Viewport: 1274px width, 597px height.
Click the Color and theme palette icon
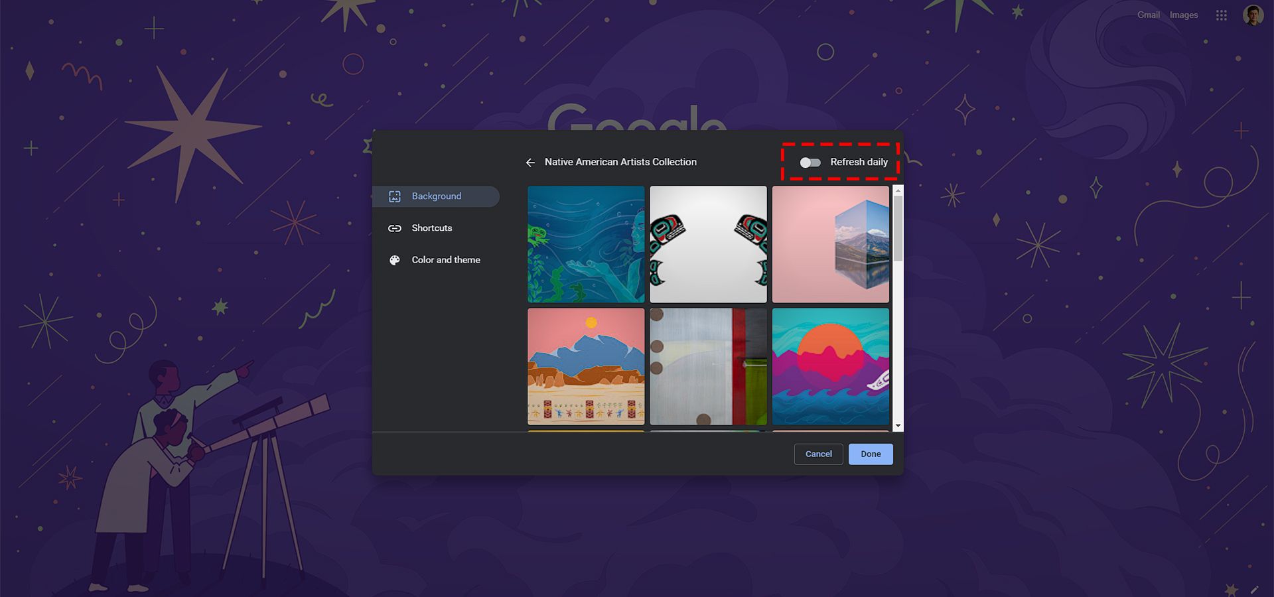395,260
